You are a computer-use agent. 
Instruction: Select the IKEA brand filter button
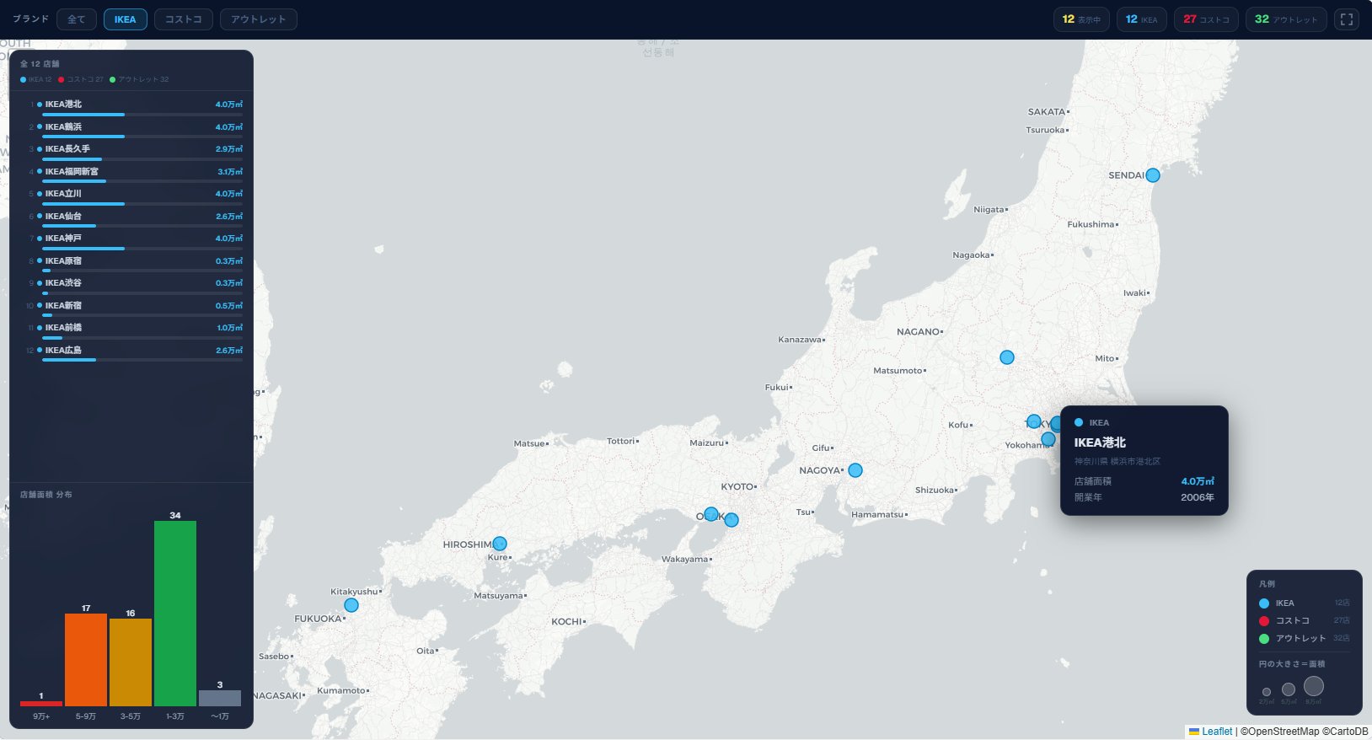tap(126, 19)
